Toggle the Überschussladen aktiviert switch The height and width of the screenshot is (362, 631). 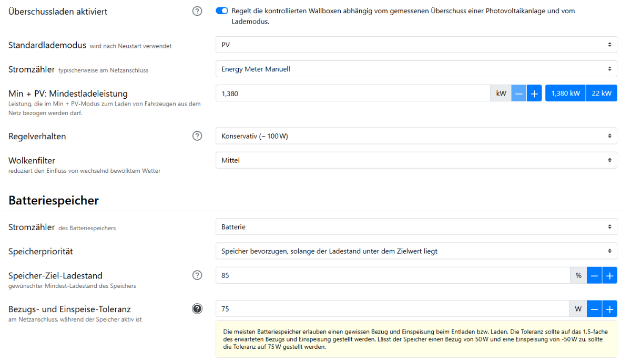[222, 11]
